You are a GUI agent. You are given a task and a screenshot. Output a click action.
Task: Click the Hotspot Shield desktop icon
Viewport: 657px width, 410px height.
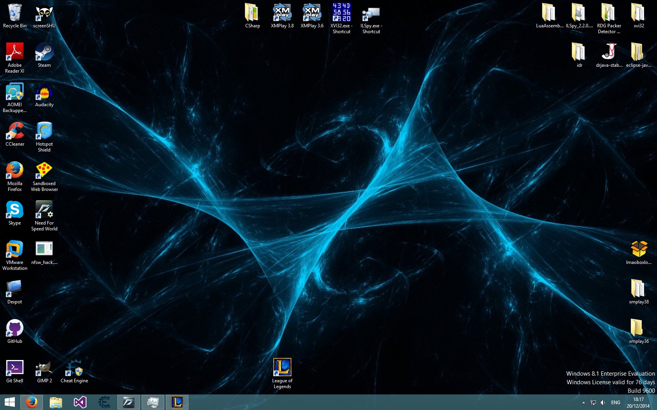click(x=44, y=137)
